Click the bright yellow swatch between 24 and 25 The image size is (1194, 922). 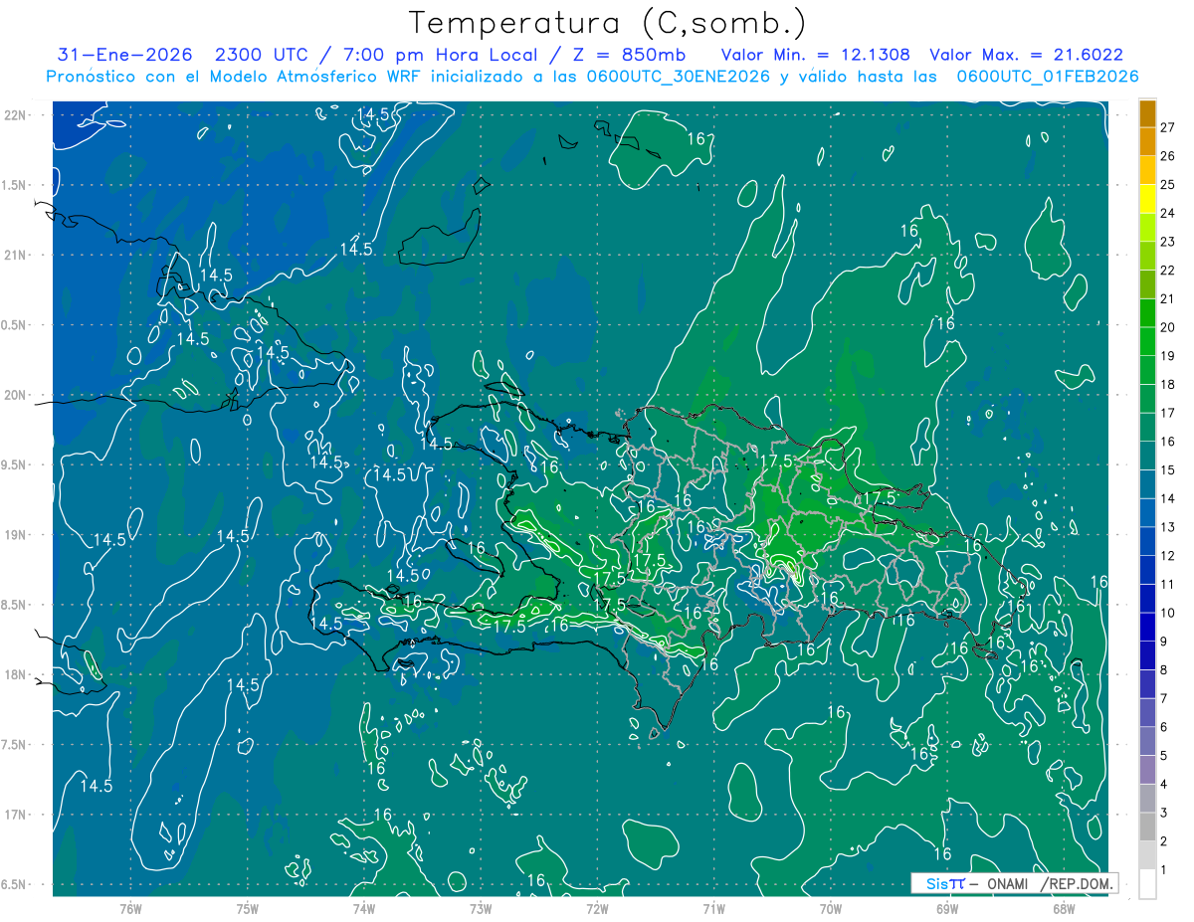tap(1147, 199)
